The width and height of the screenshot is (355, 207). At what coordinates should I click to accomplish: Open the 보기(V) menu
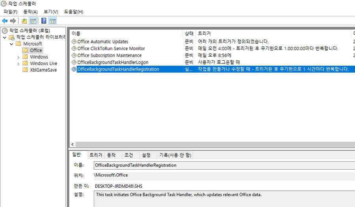[51, 12]
